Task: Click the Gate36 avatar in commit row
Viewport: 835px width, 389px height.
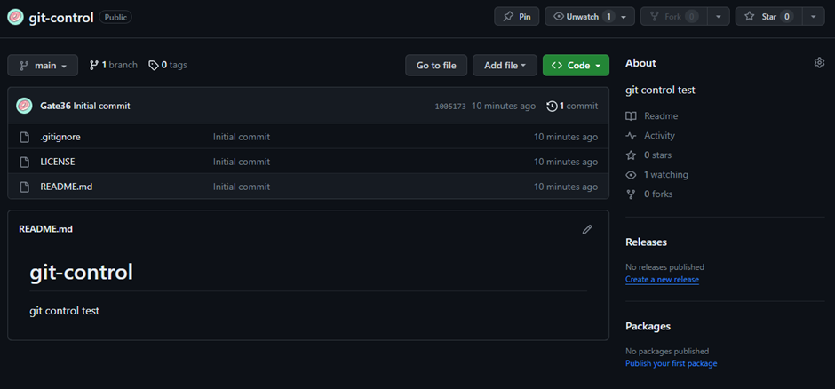Action: tap(25, 106)
